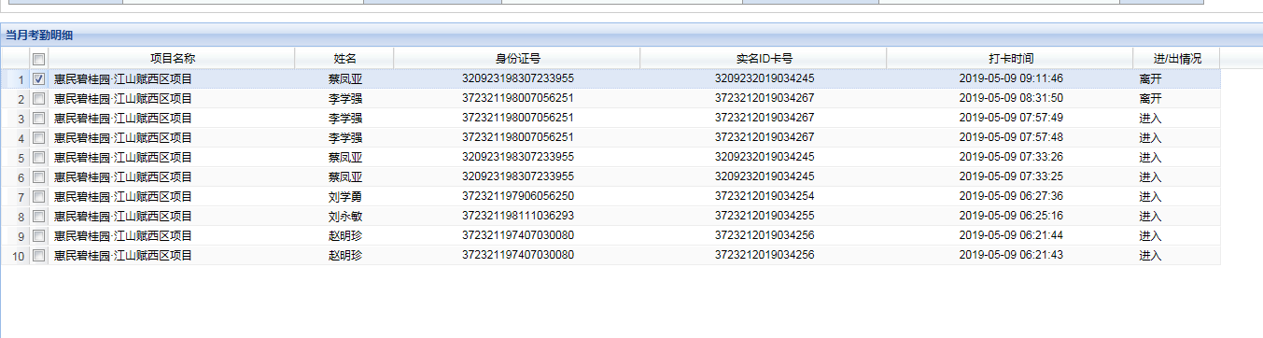Click 离开 status in row 1
Screen dimensions: 1263x338
[x=1150, y=79]
